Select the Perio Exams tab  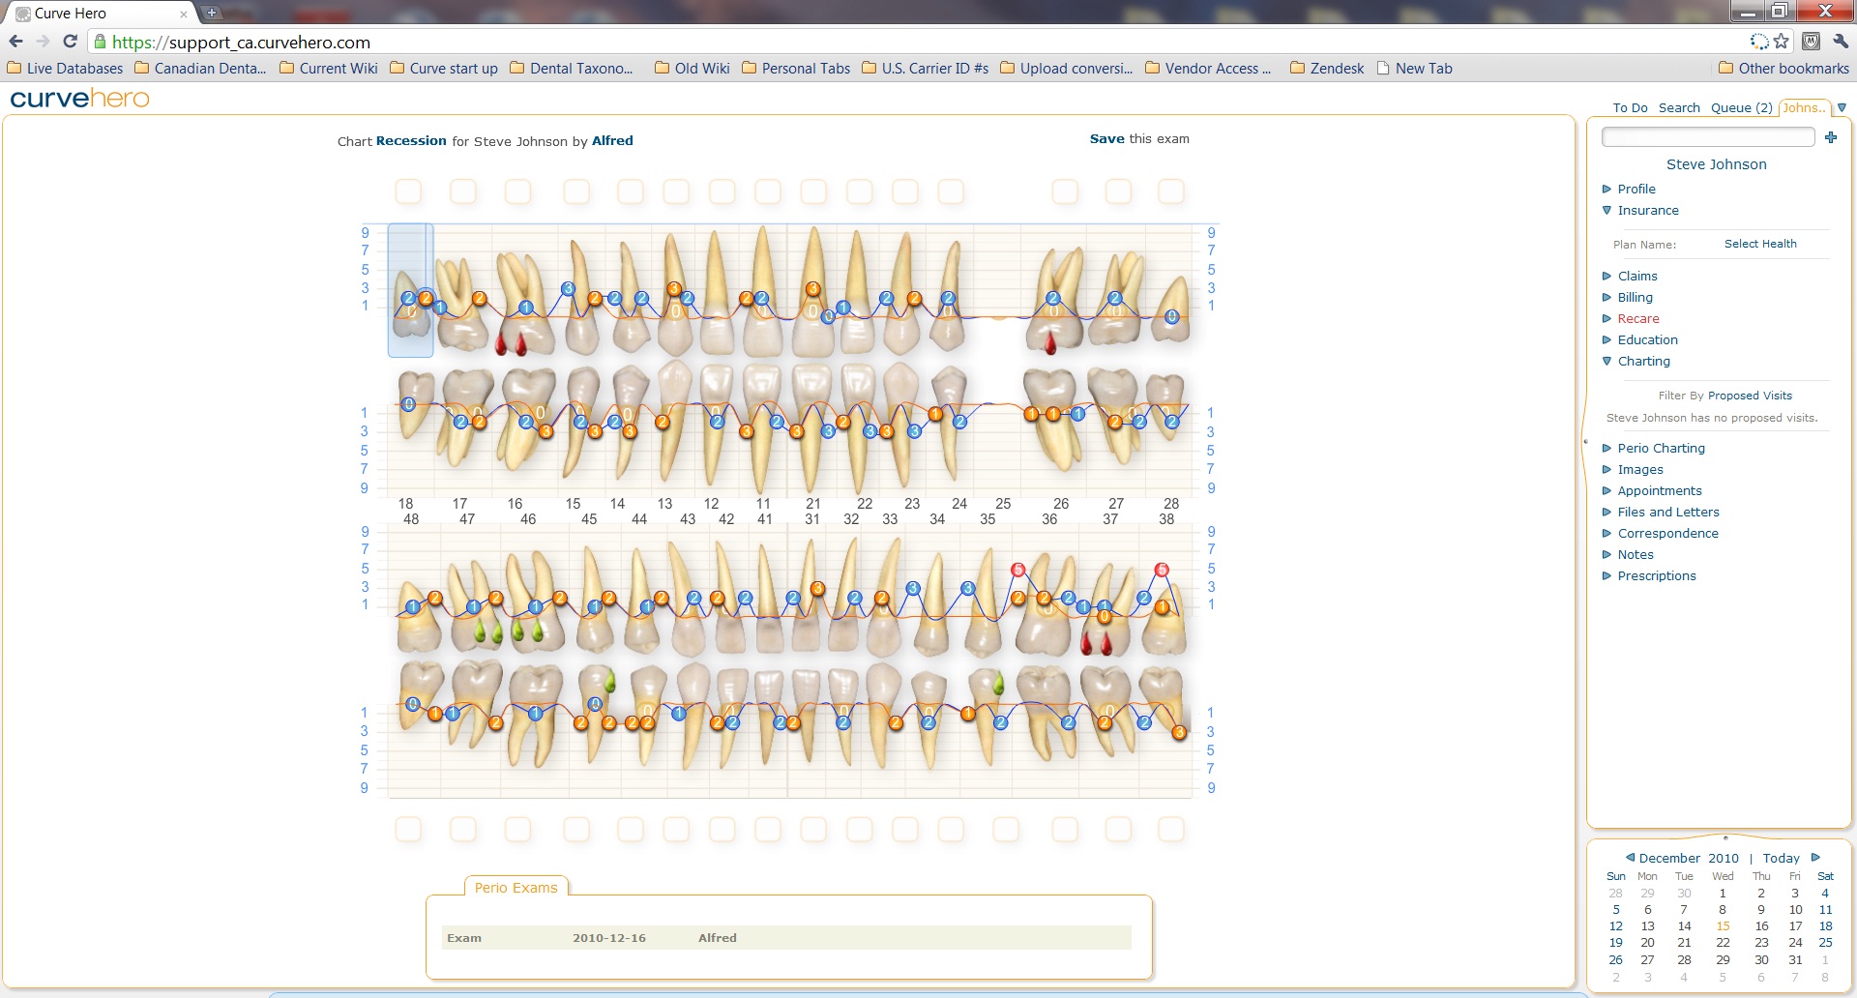pos(516,888)
